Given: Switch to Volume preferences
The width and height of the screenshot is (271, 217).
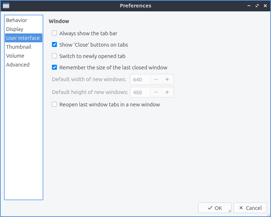Looking at the screenshot, I should 15,56.
